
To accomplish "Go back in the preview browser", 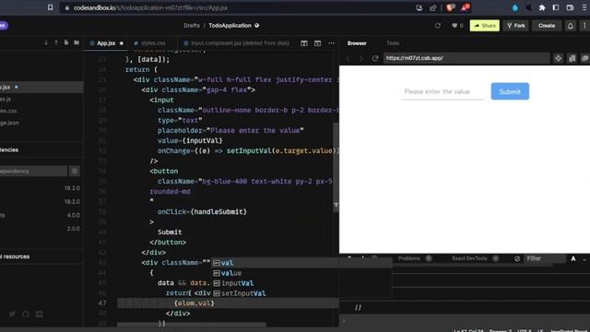I will tap(348, 58).
